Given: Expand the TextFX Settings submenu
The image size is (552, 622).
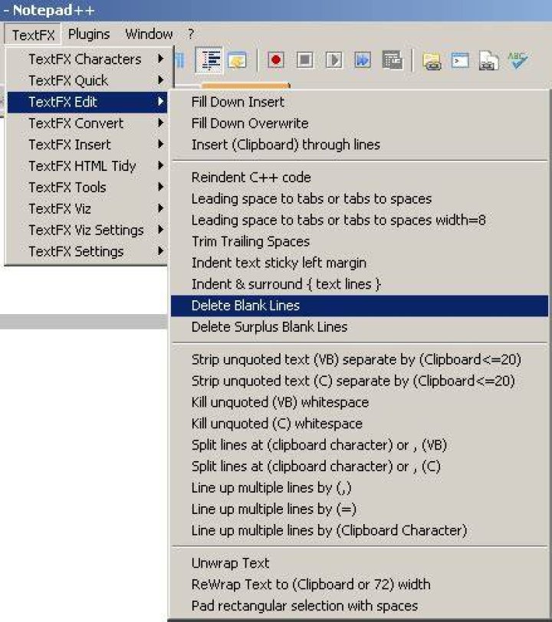Looking at the screenshot, I should (x=87, y=251).
